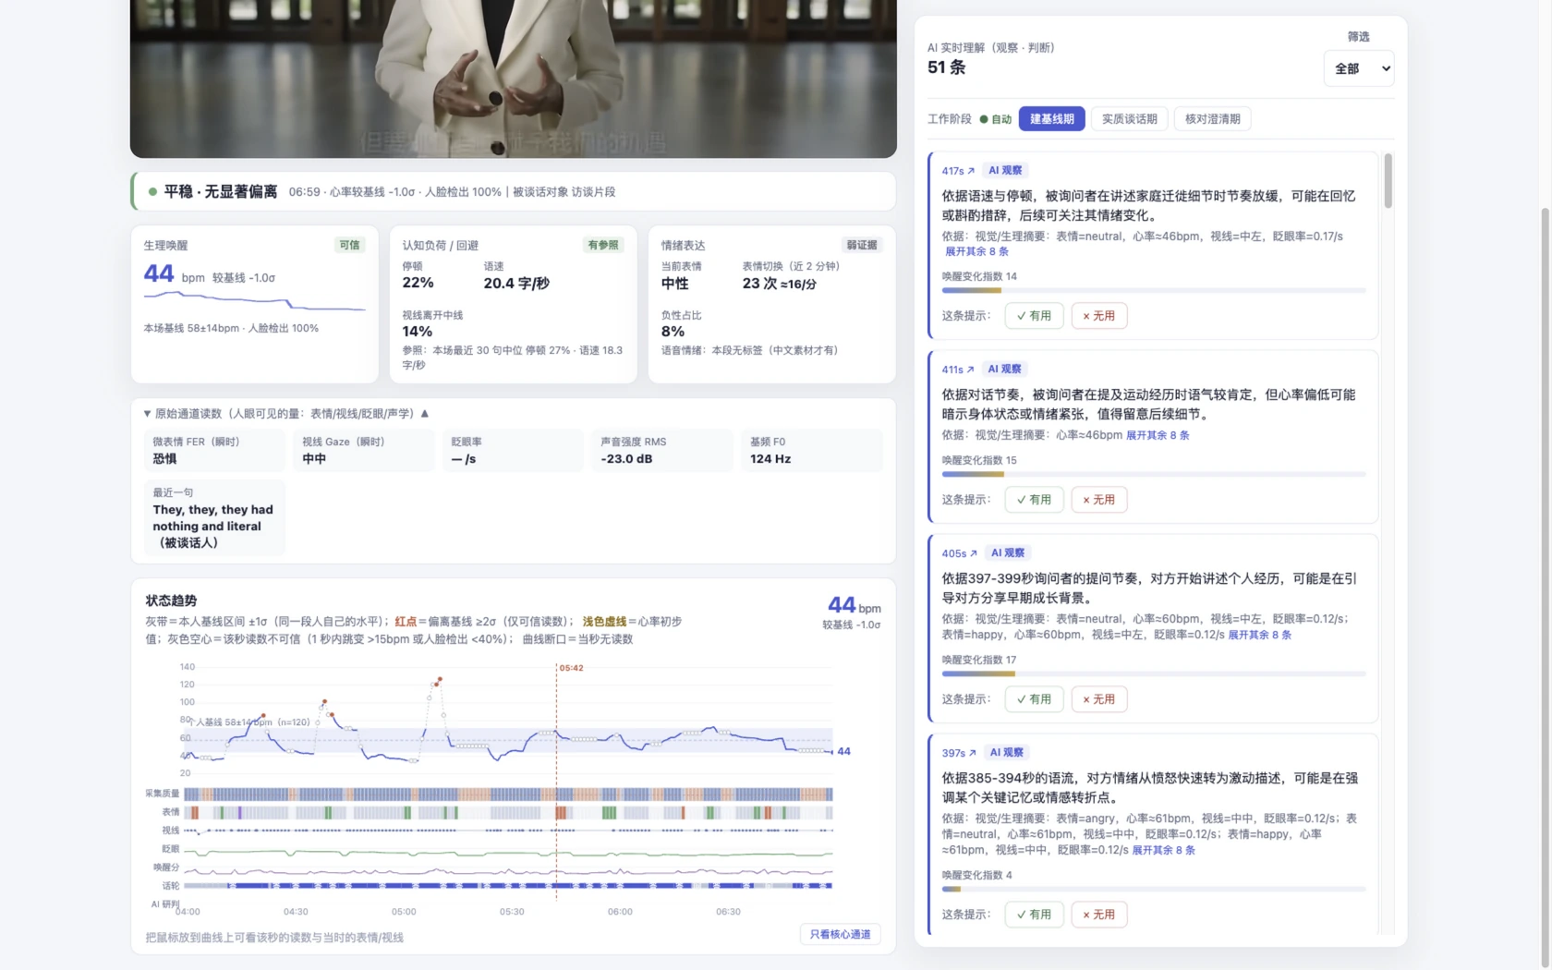Screen dimensions: 1552x970
Task: Mark the 405s hint as 有用
Action: pos(1034,699)
